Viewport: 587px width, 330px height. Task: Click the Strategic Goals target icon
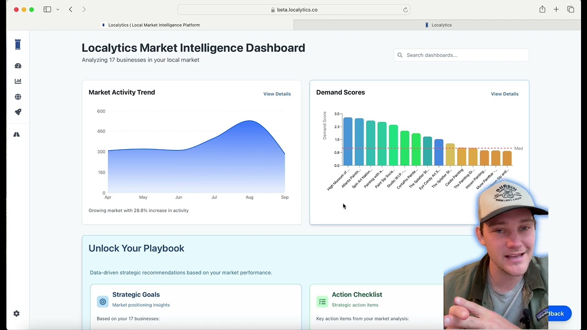(x=103, y=302)
